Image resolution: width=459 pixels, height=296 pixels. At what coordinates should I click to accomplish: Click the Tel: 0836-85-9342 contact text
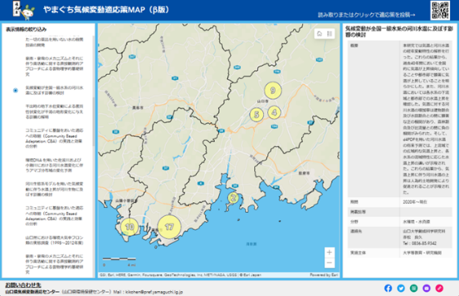click(x=420, y=243)
